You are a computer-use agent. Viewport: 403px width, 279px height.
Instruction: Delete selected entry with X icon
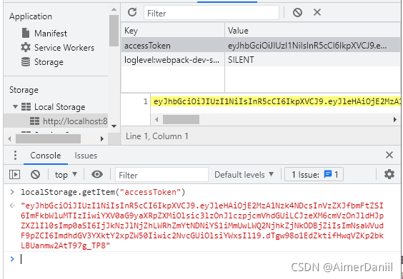pos(317,12)
